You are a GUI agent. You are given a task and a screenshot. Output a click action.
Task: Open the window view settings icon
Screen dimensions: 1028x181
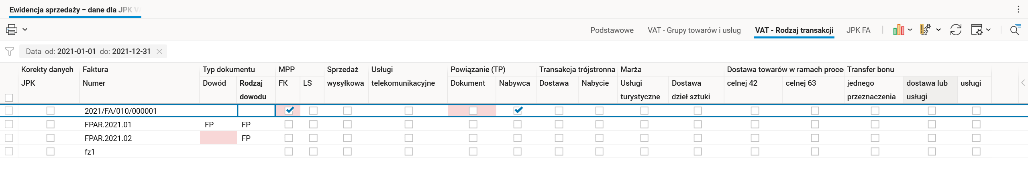pyautogui.click(x=977, y=30)
